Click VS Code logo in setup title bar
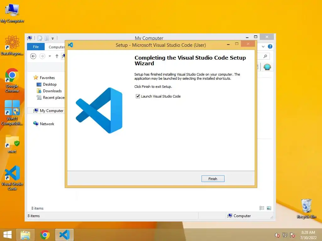 (x=70, y=45)
